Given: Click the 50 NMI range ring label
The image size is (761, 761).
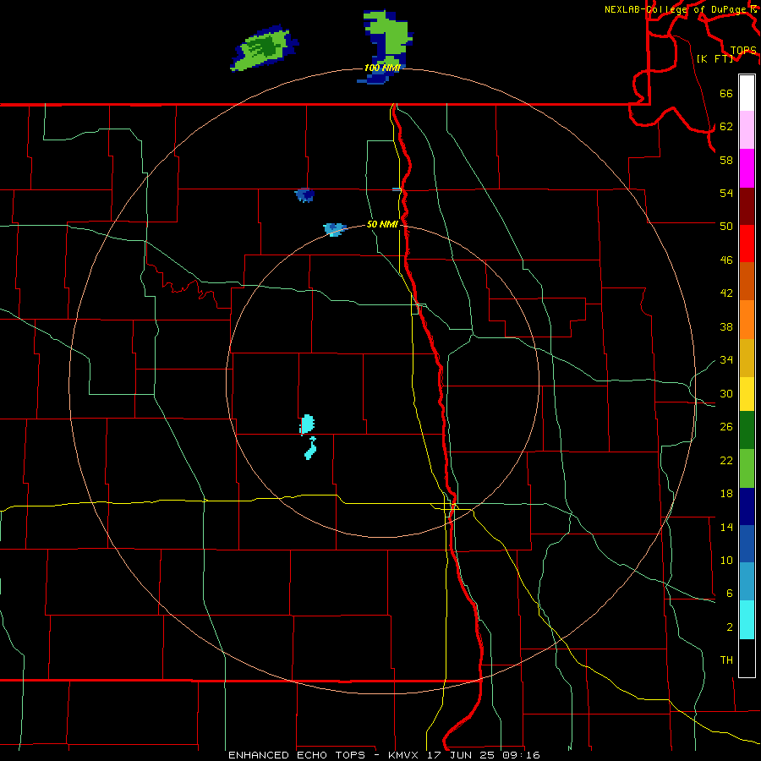Looking at the screenshot, I should tap(382, 224).
